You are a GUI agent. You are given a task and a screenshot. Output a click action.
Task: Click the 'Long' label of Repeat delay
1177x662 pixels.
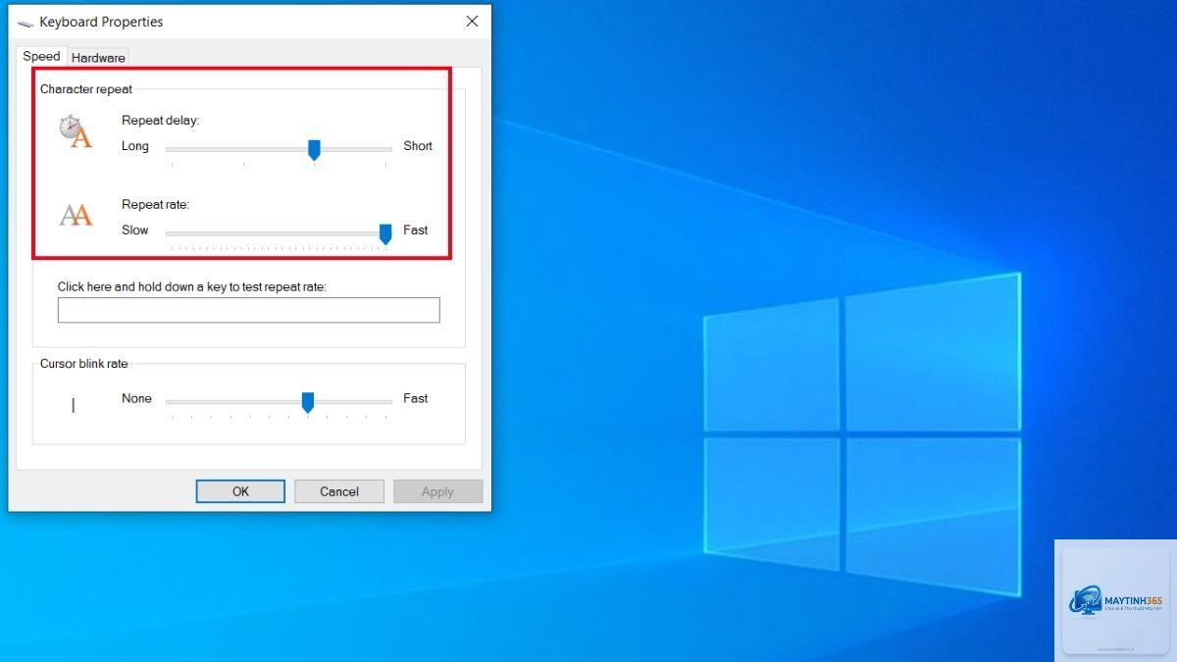[x=135, y=146]
